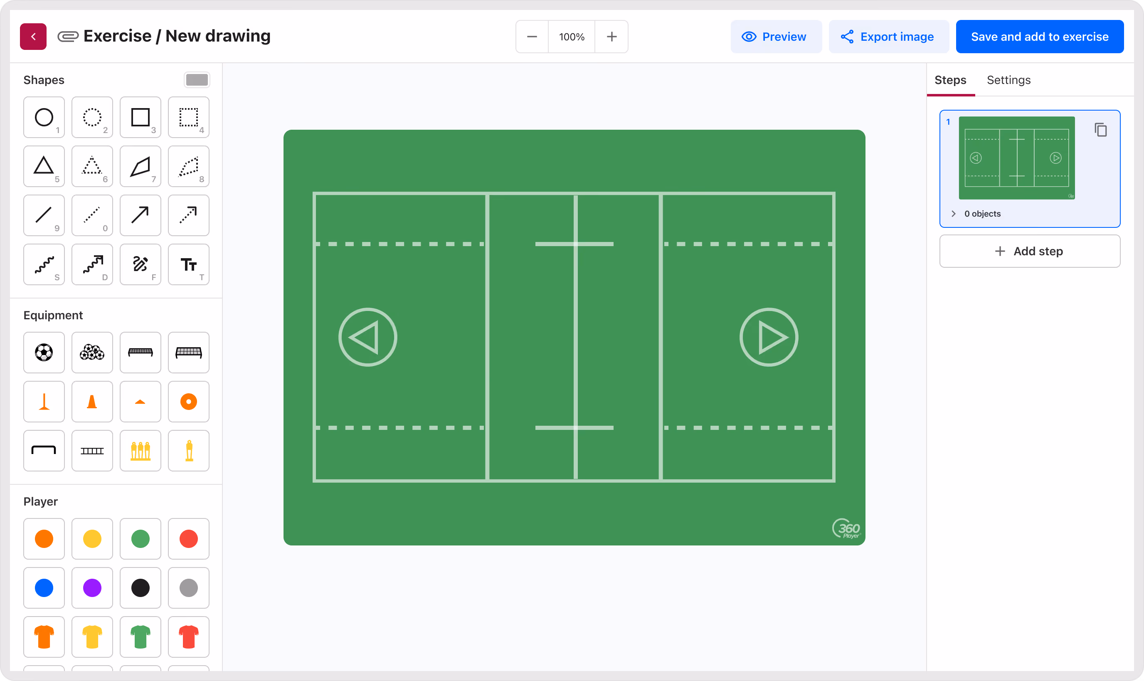Select the solid line tool
Image resolution: width=1144 pixels, height=681 pixels.
tap(44, 215)
